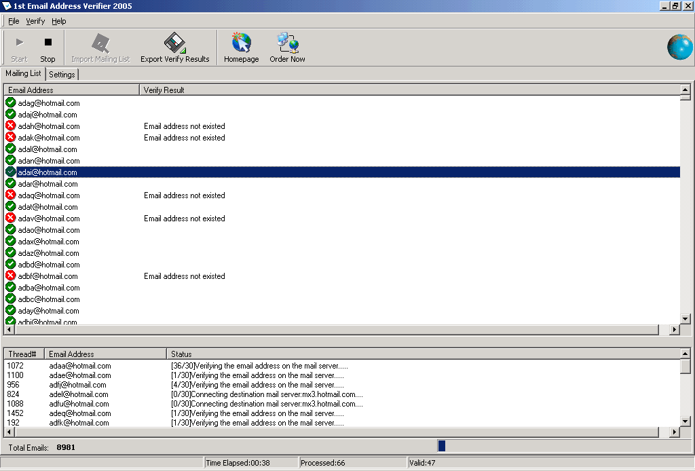This screenshot has width=695, height=471.
Task: Click the Export Verify Results icon
Action: point(175,43)
